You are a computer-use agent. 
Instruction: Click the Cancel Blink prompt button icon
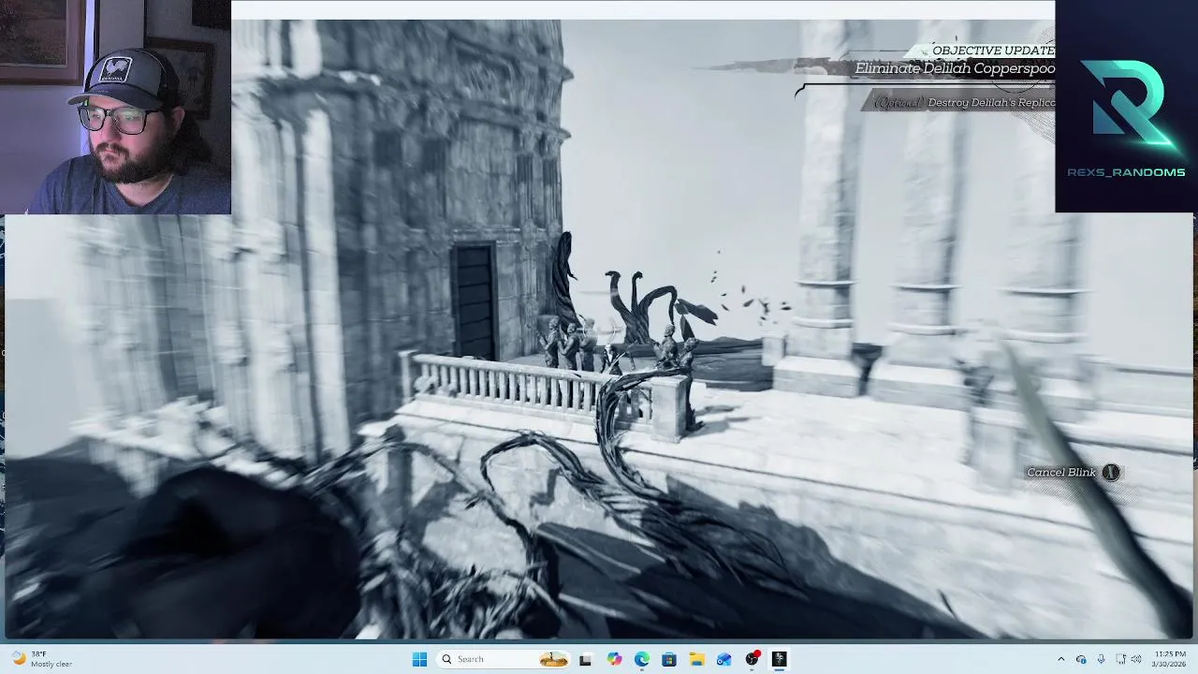pos(1110,473)
